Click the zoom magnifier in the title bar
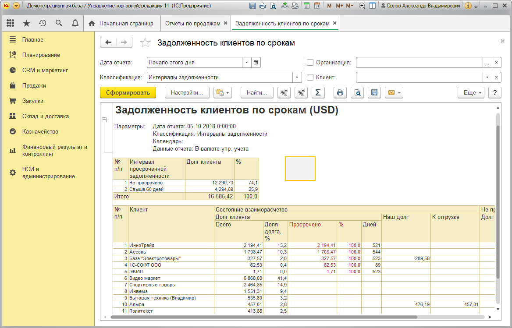The width and height of the screenshot is (512, 328). click(x=362, y=6)
